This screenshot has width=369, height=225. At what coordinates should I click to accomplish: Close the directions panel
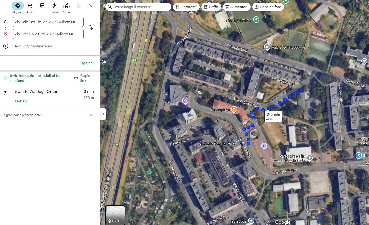91,6
